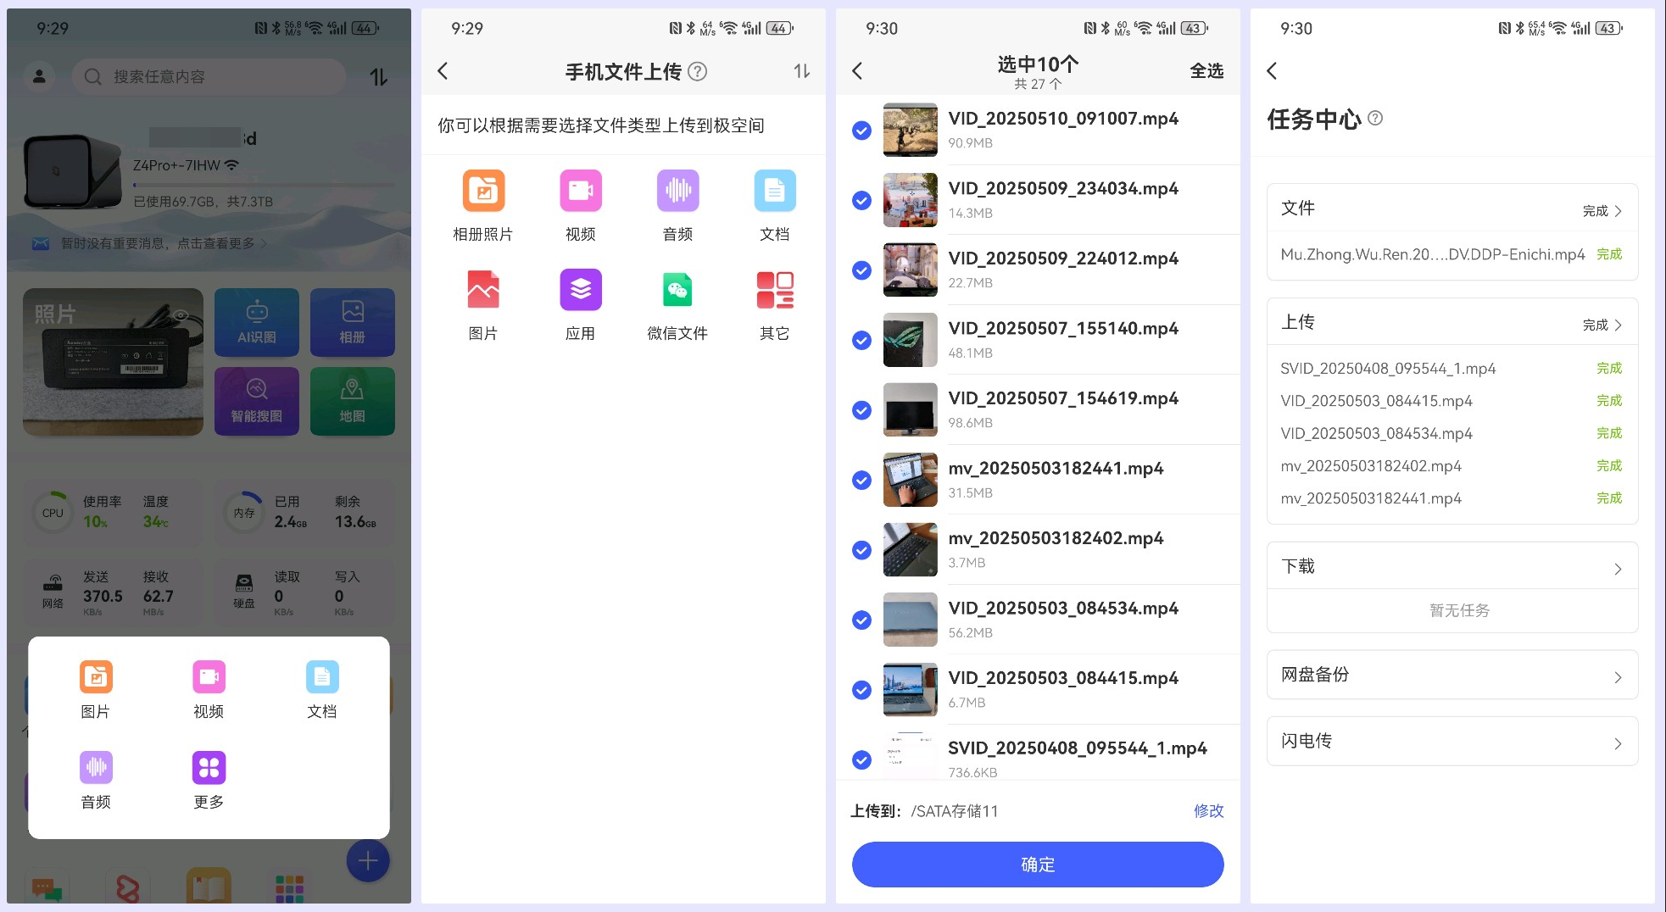Go back from the 选中10个 selection screen
The width and height of the screenshot is (1666, 912).
857,71
